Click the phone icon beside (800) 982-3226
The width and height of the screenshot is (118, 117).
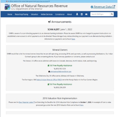[55, 69]
